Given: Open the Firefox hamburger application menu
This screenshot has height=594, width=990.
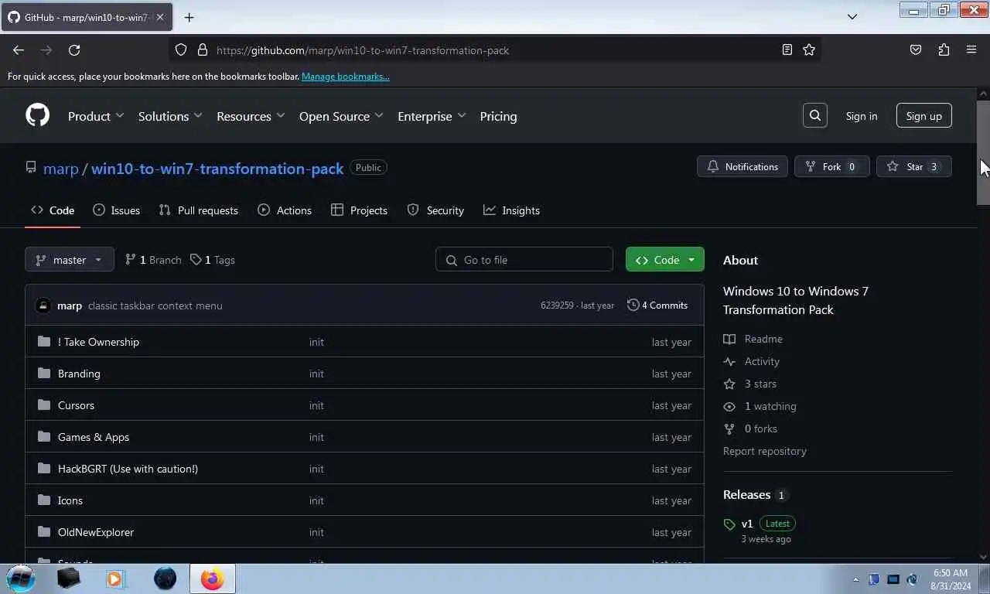Looking at the screenshot, I should (x=971, y=49).
